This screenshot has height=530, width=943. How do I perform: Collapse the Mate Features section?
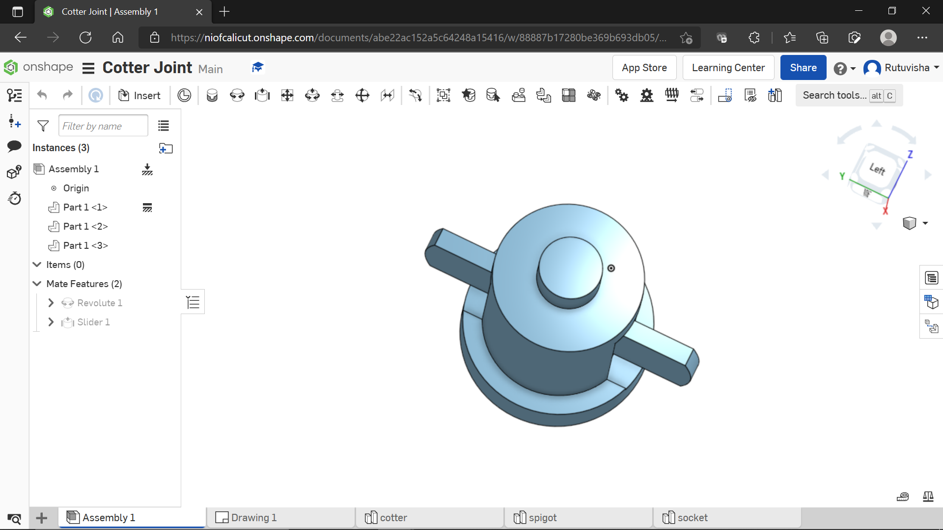37,284
